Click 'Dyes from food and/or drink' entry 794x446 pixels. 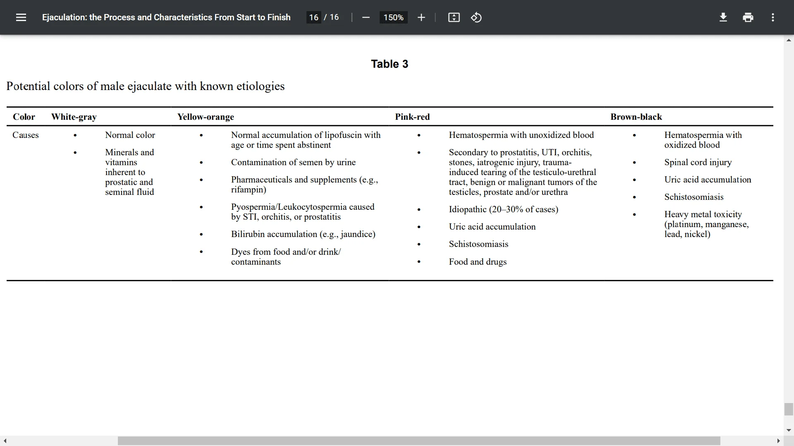(286, 257)
